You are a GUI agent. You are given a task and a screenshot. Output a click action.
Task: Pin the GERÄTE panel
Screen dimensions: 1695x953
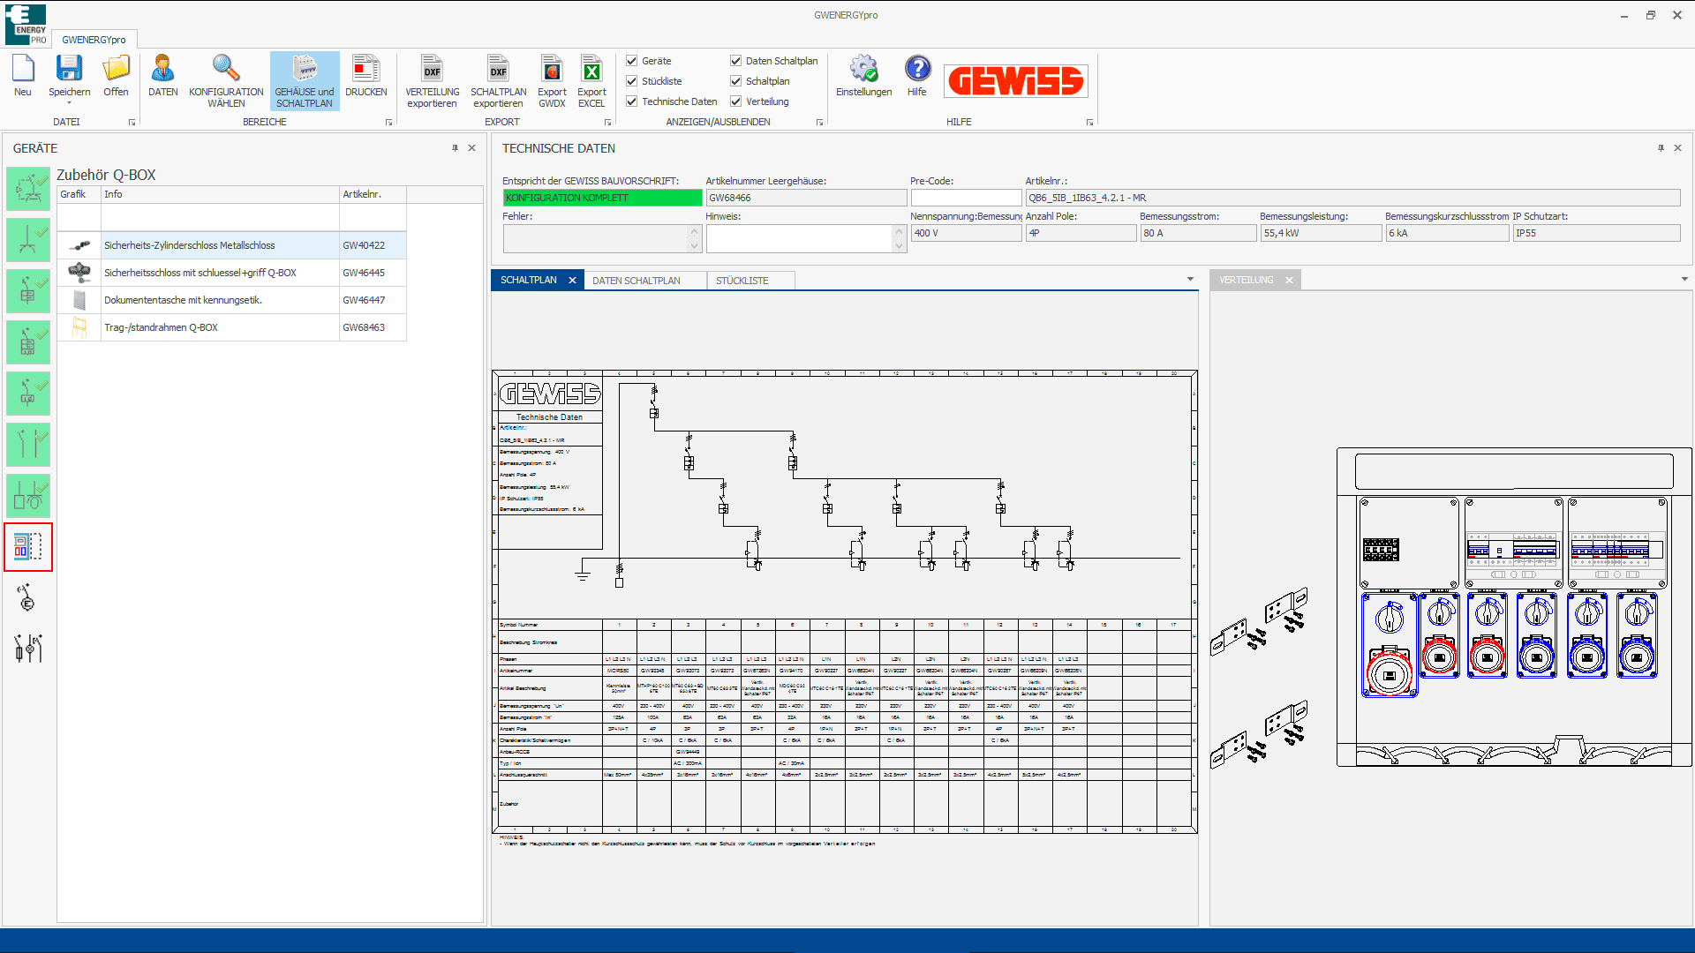pos(456,148)
